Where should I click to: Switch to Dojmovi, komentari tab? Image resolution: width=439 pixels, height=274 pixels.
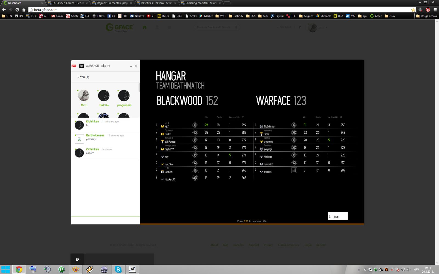112,3
